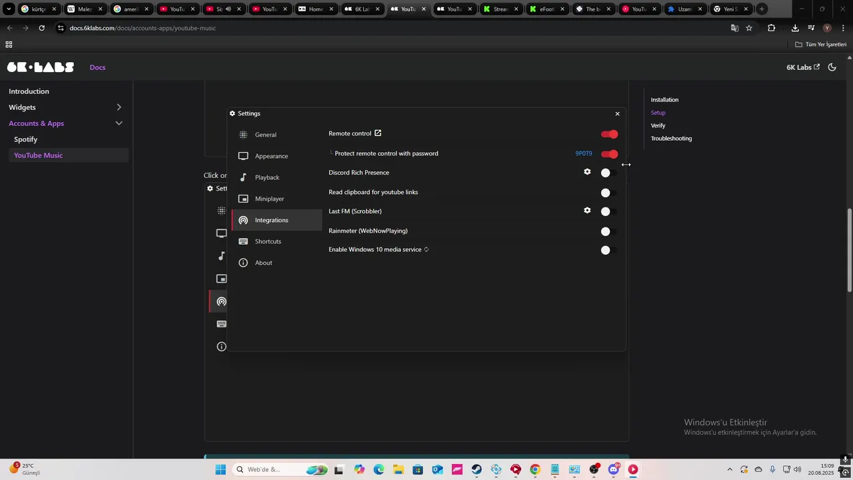Select Integrations in Settings sidebar
This screenshot has width=853, height=480.
277,220
